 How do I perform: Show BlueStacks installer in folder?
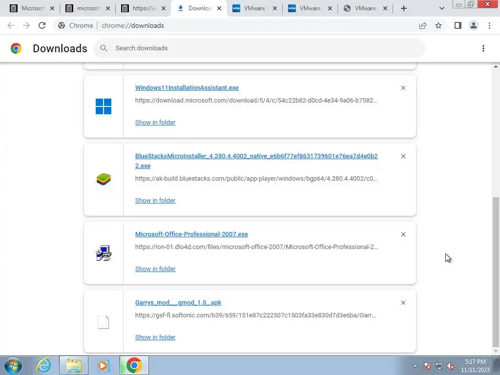tap(155, 200)
